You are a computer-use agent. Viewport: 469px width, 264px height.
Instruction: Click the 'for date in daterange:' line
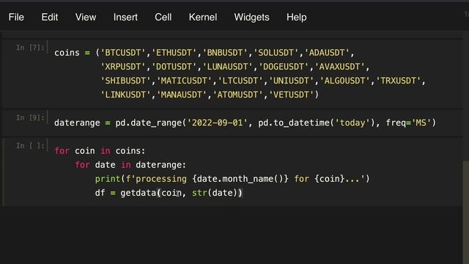130,165
